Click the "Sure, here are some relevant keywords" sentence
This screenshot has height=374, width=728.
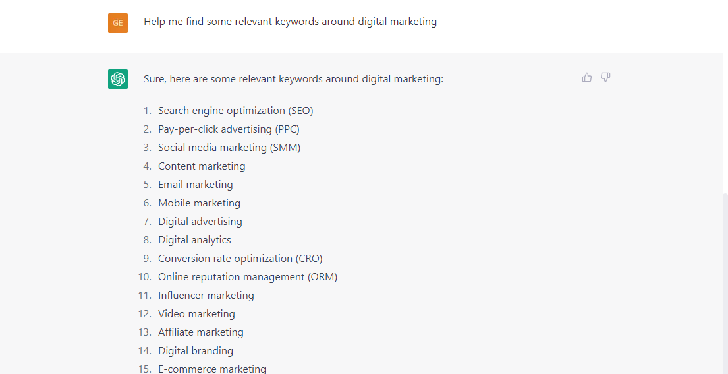(x=293, y=79)
